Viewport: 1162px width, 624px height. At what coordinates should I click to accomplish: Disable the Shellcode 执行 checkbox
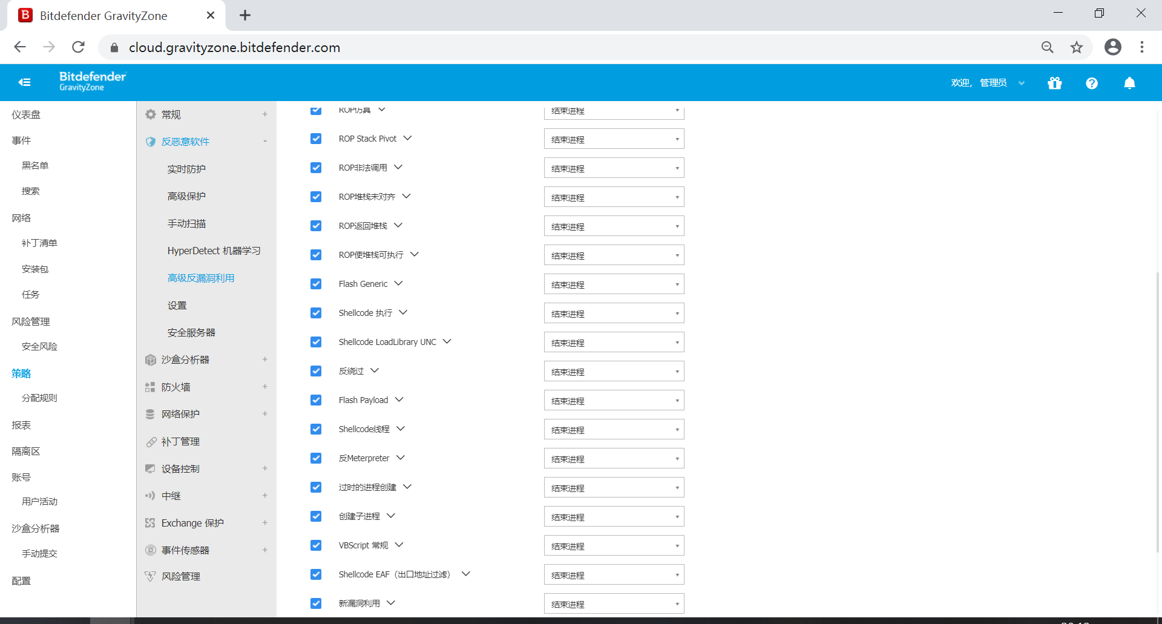coord(316,313)
